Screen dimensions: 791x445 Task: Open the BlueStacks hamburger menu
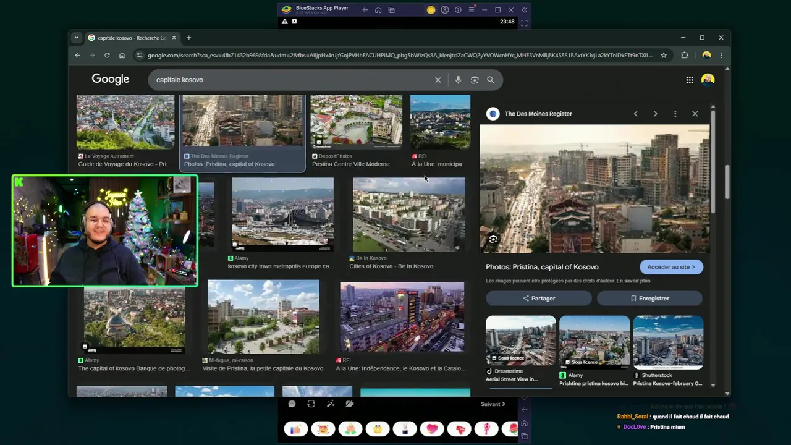472,10
